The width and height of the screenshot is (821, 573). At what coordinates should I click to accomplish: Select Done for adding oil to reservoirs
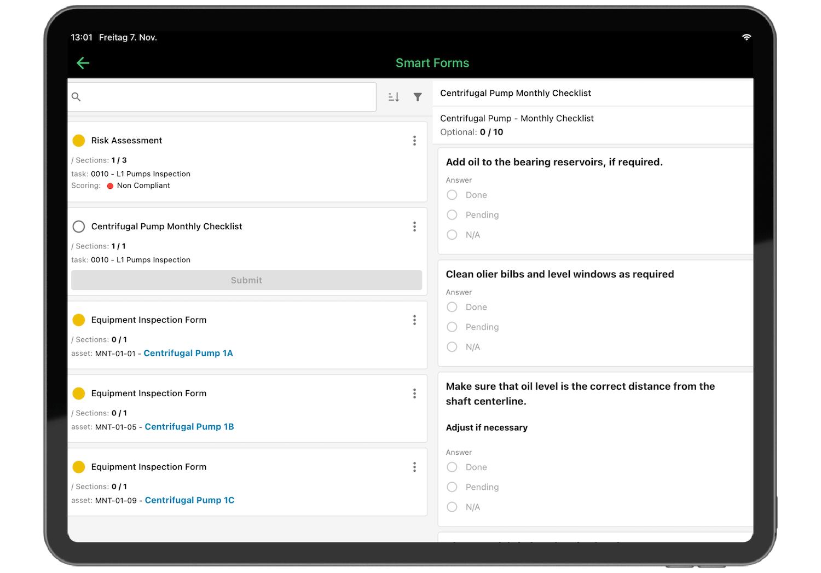[452, 195]
